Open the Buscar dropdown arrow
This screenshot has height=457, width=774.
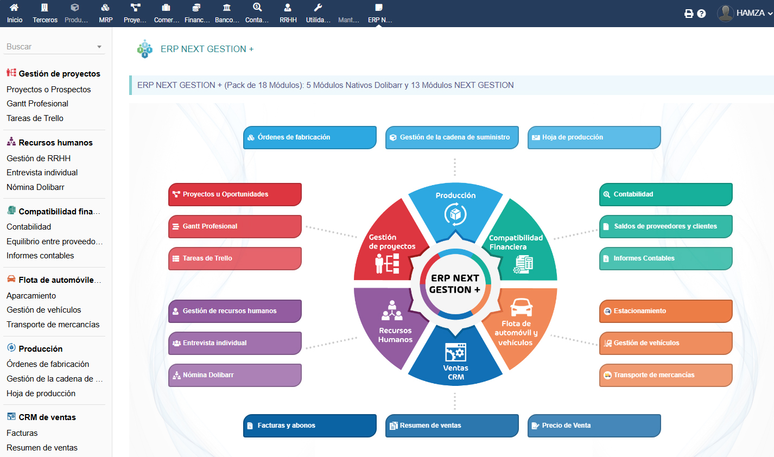click(99, 47)
